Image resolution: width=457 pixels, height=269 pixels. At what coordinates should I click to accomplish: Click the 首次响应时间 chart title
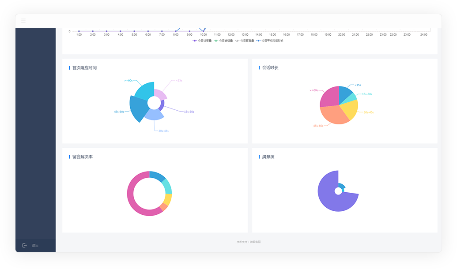coord(84,68)
